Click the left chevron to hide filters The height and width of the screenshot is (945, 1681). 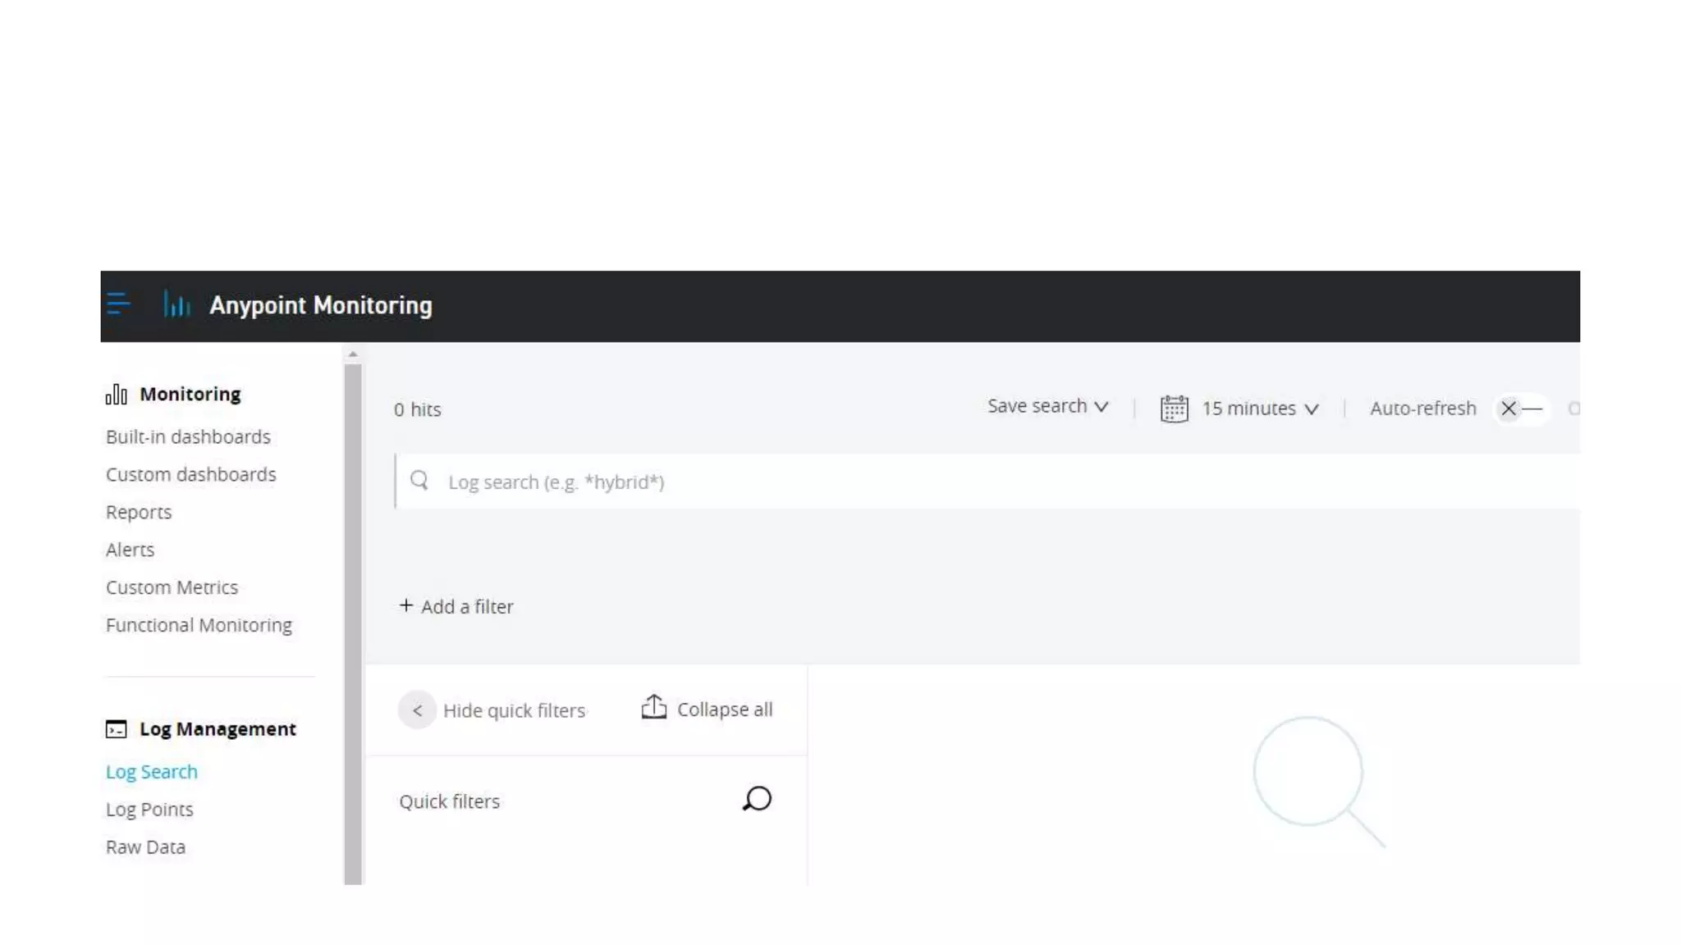(417, 710)
